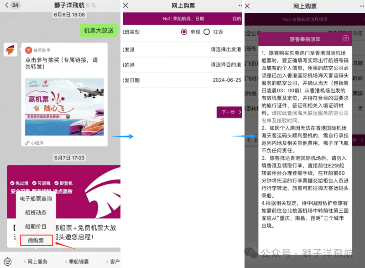Open the 赢机票随心飞 lottery thumbnail

pos(64,107)
